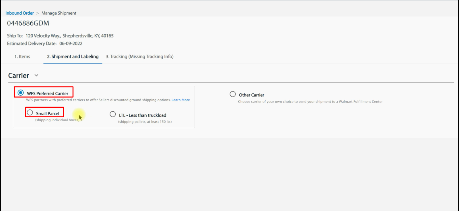This screenshot has height=211, width=459.
Task: Click '(shipping pallets, at least 150 lb.)' text
Action: (x=145, y=122)
